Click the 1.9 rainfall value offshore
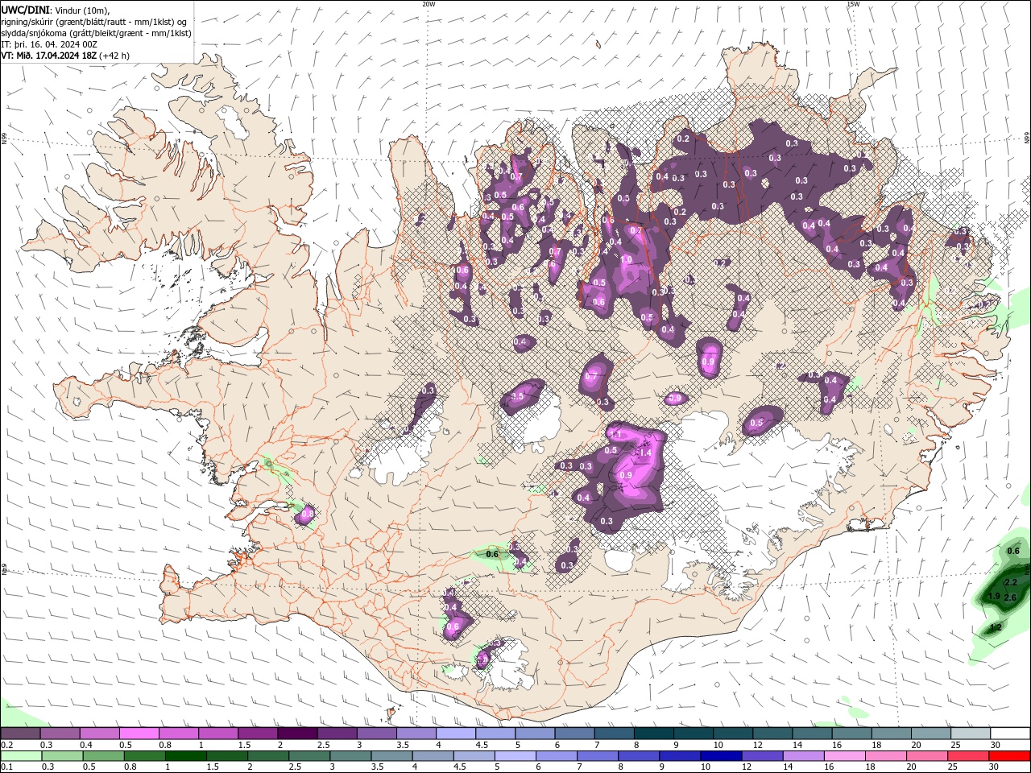1031x773 pixels. point(994,597)
